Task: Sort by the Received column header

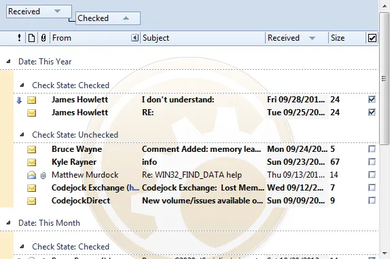Action: (297, 38)
